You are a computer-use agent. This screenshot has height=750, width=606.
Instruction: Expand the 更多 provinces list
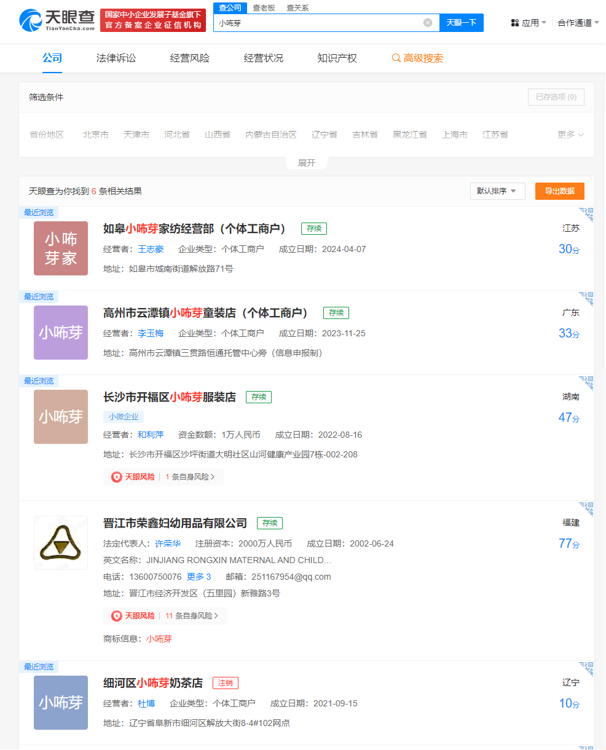click(570, 135)
